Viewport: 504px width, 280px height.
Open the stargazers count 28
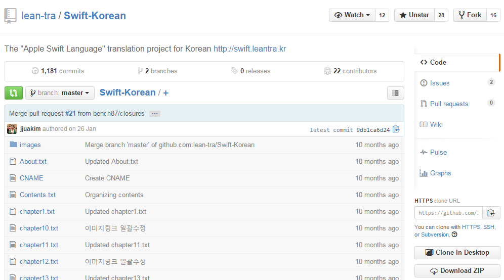point(441,15)
